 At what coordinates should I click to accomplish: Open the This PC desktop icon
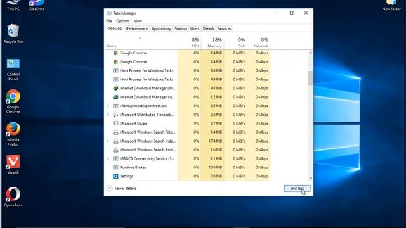(13, 5)
